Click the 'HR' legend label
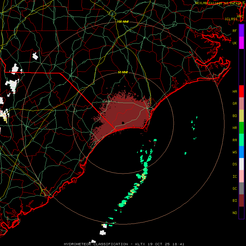This screenshot has width=246, height=246. pos(235,128)
